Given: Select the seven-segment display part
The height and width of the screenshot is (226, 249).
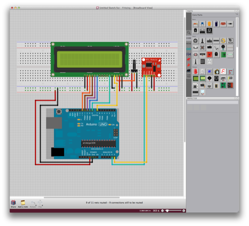Looking at the screenshot, I should 223,71.
